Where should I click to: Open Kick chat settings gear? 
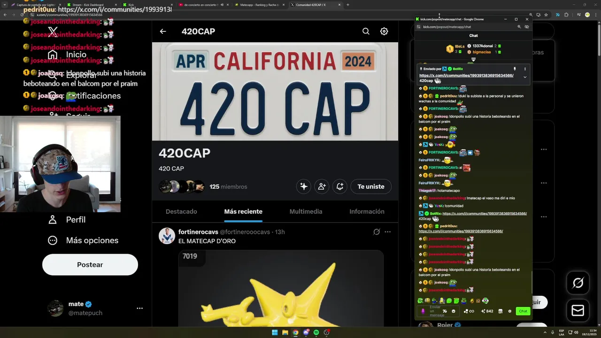tap(510, 311)
